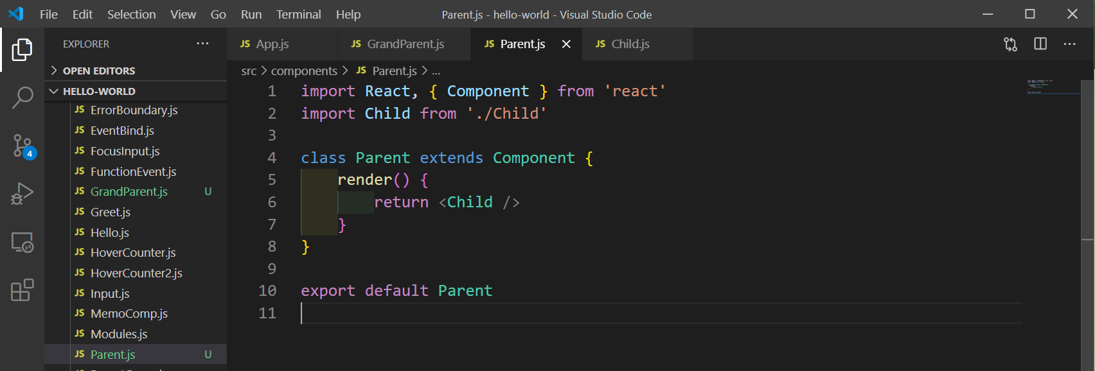Open the Go menu

[218, 14]
